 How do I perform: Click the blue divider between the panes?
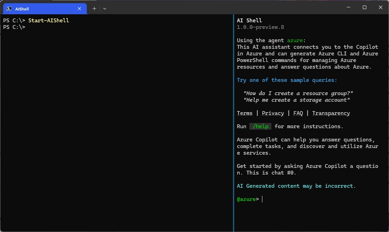(233, 122)
